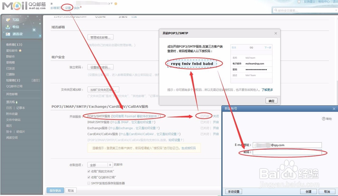Screen dimensions: 338x196
Task: Turn off POP3/SMTP service via 关闭
Action: click(x=216, y=116)
